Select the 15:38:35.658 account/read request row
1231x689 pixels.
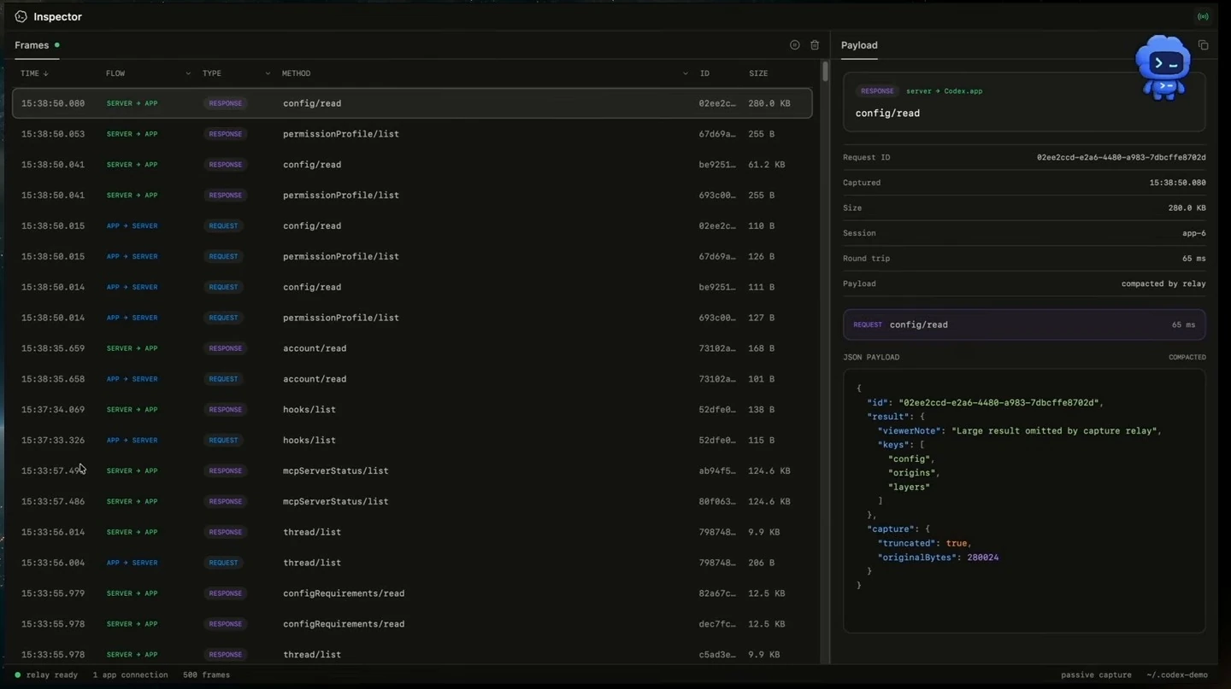pyautogui.click(x=412, y=379)
